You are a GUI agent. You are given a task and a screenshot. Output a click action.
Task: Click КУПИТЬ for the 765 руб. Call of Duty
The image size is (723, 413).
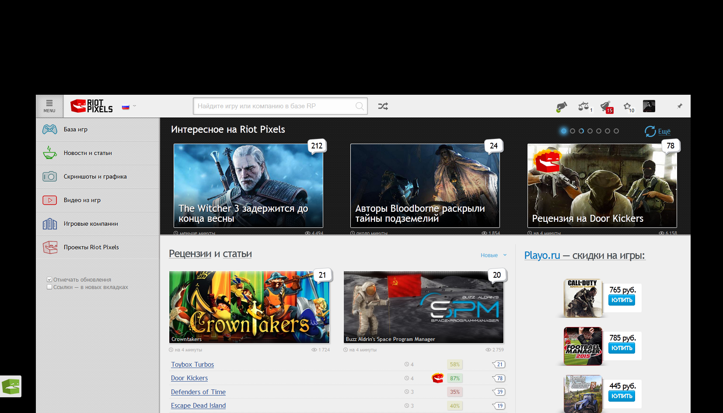coord(622,300)
